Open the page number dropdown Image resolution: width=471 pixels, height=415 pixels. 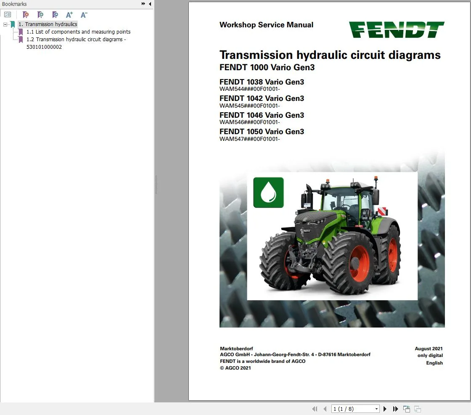(x=376, y=409)
